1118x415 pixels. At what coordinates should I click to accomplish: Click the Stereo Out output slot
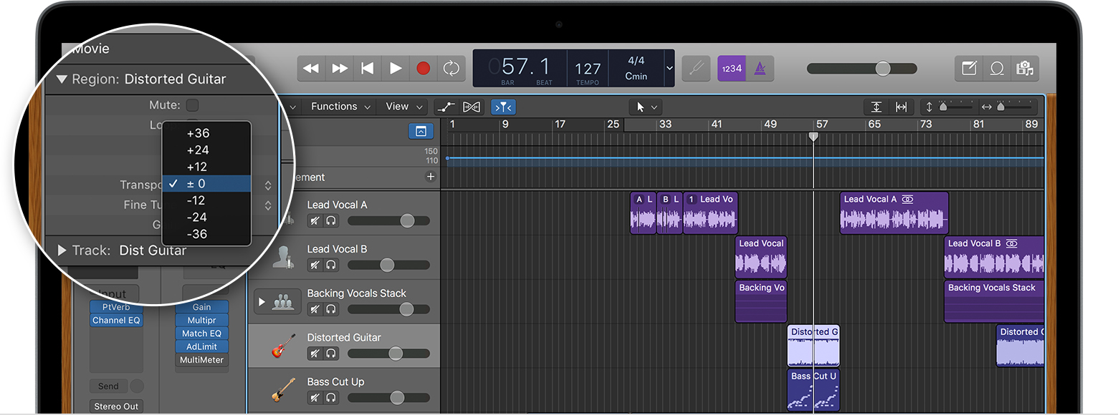(116, 406)
